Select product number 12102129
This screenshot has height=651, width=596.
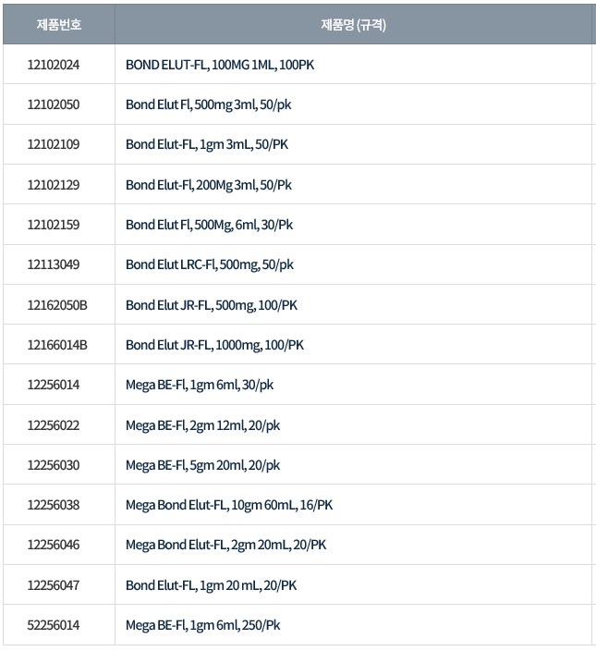[54, 185]
